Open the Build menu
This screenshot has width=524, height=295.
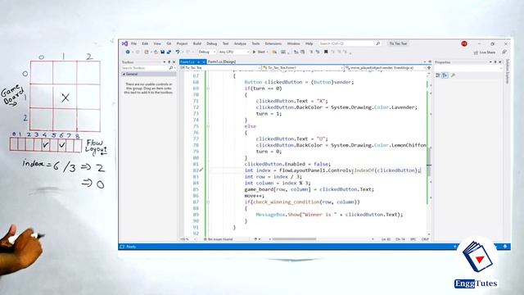(196, 43)
